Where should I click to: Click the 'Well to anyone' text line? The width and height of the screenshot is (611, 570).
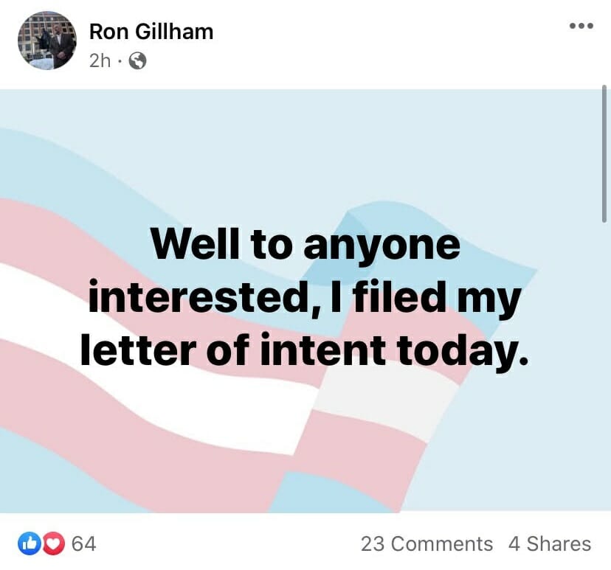306,244
